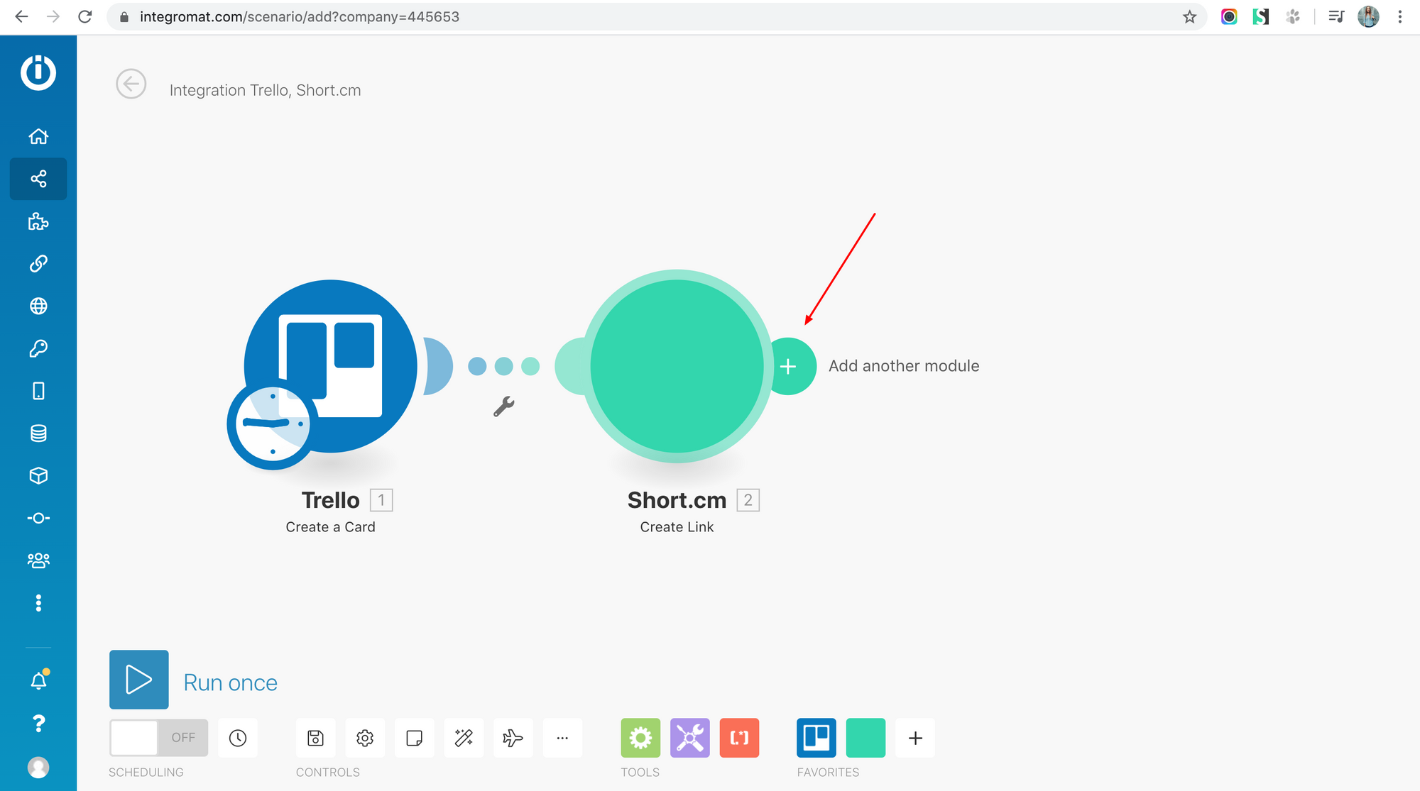The height and width of the screenshot is (791, 1420).
Task: Select the teal Short.cm favorite swatch
Action: click(865, 738)
